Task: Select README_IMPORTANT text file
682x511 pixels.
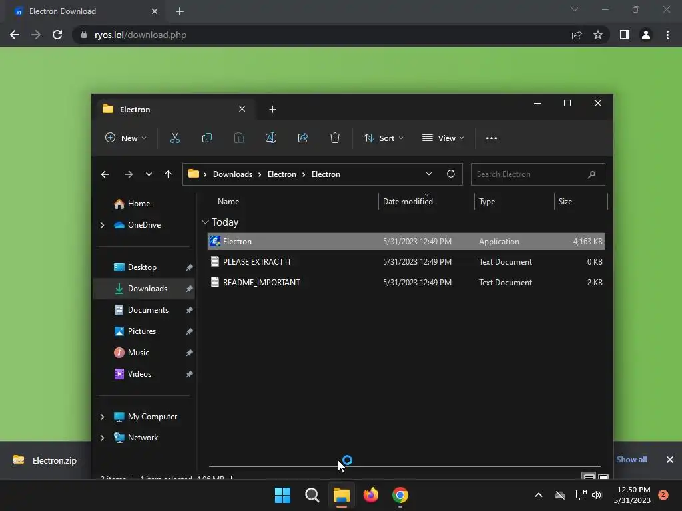Action: point(406,282)
